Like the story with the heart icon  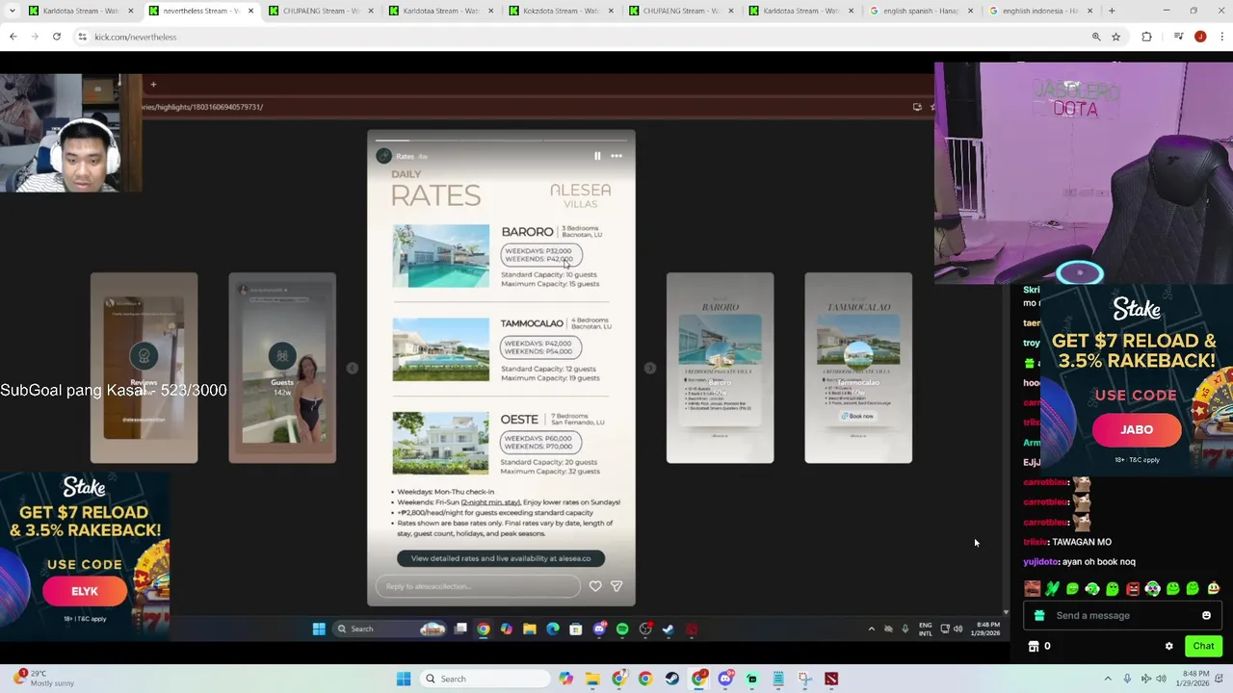595,586
